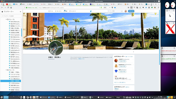The width and height of the screenshot is (176, 99).
Task: Open the taskbar digital clock 21:56
Action: (160, 97)
